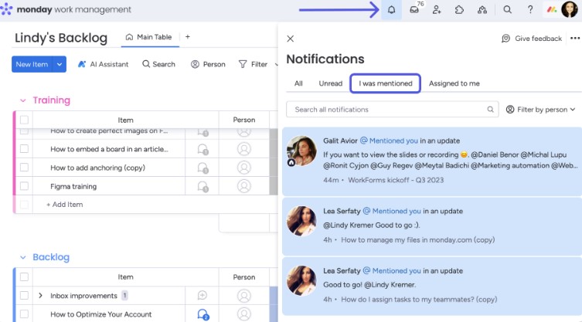The width and height of the screenshot is (582, 322).
Task: Add a new board view with plus
Action: 188,37
